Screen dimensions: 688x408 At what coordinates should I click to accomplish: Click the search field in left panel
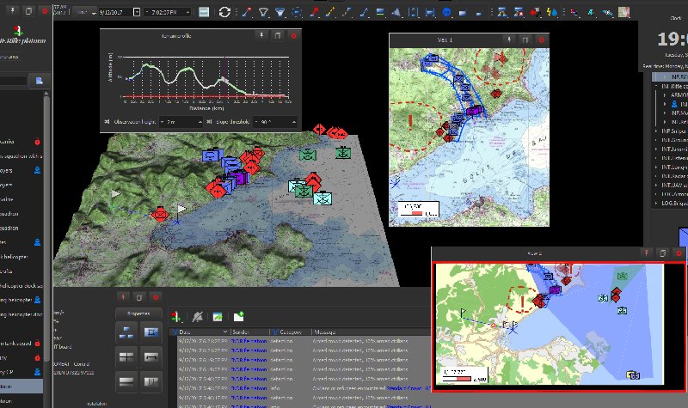pyautogui.click(x=13, y=81)
